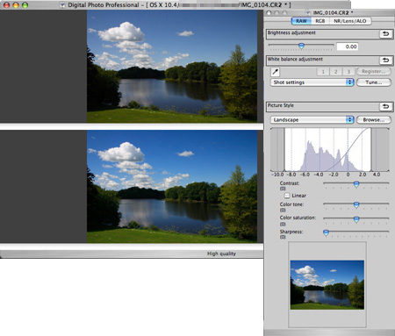Click the Sharpness label
The height and width of the screenshot is (336, 395).
coord(291,232)
